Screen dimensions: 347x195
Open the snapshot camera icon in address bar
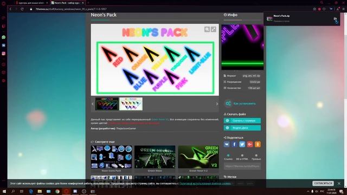(314, 9)
